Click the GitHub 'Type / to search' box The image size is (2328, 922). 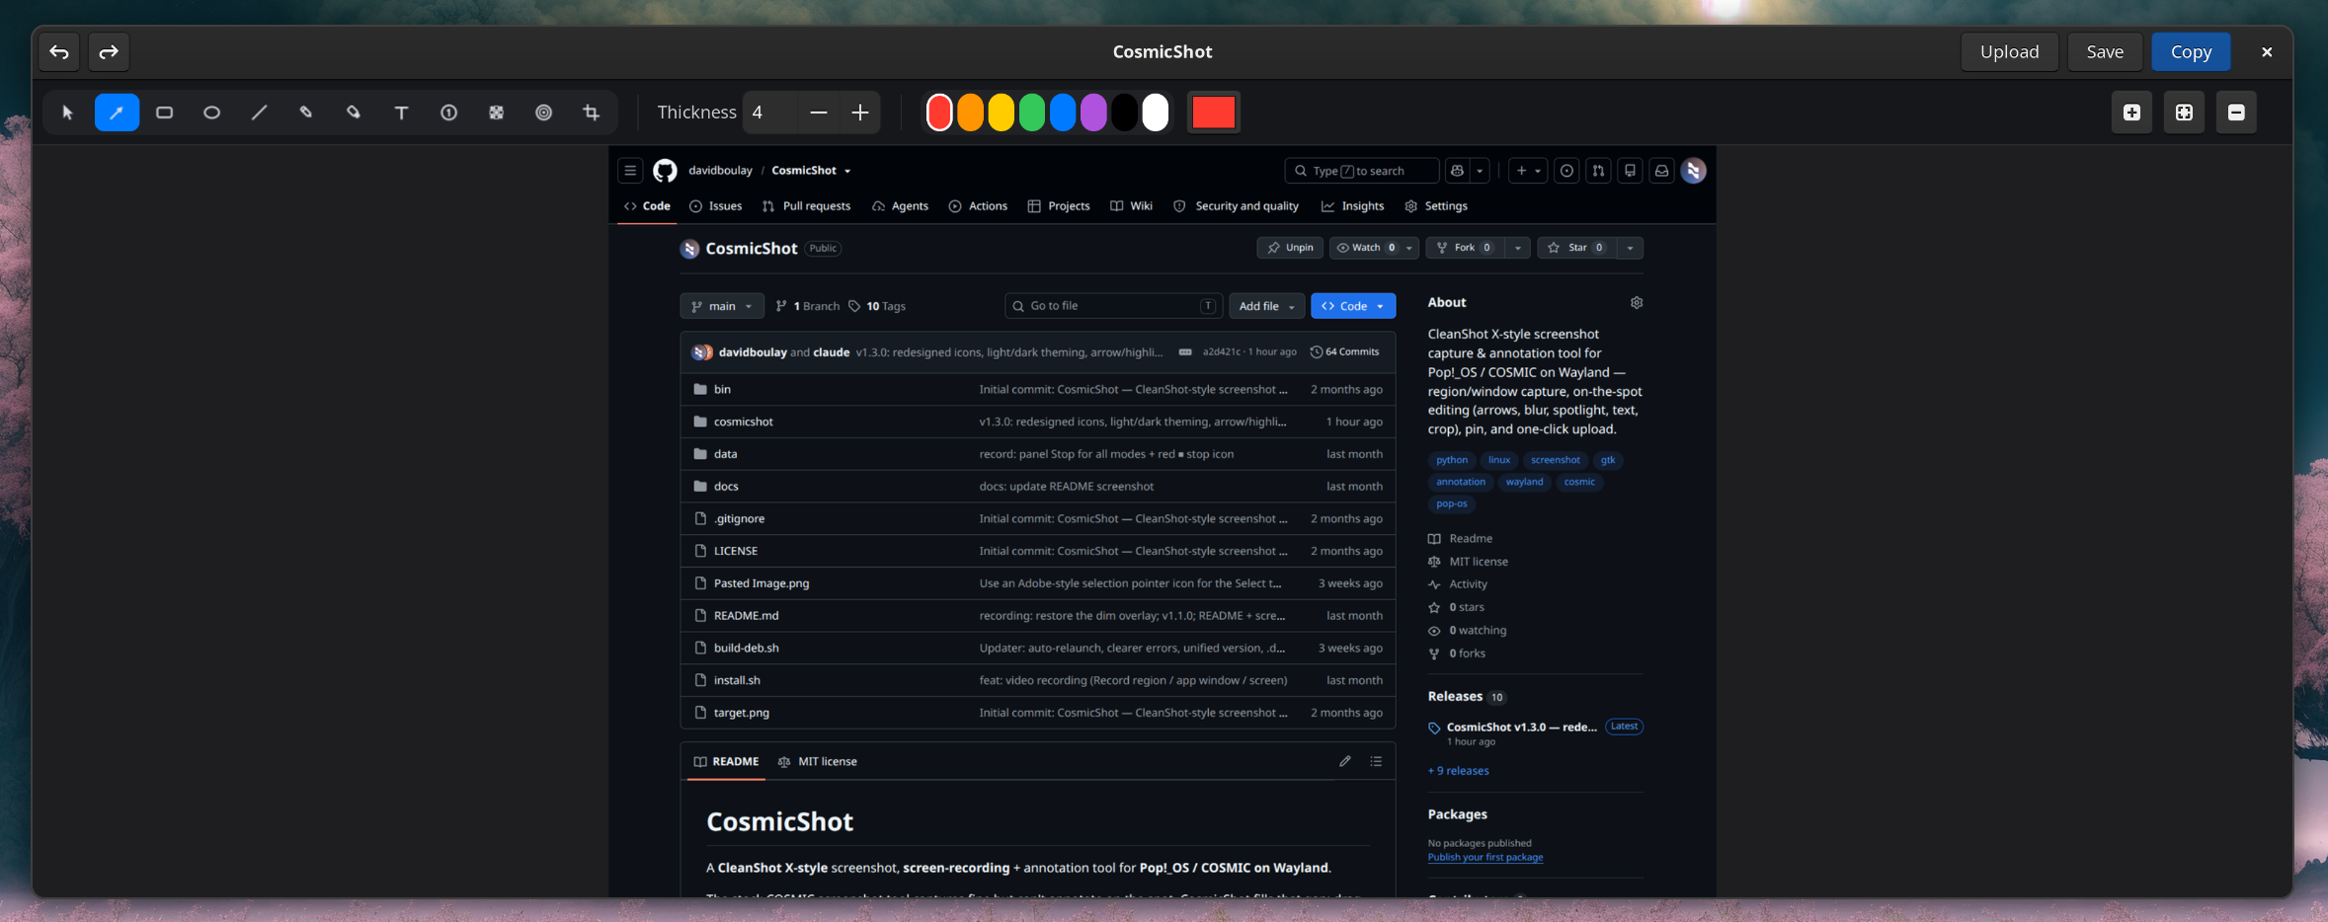click(1361, 171)
